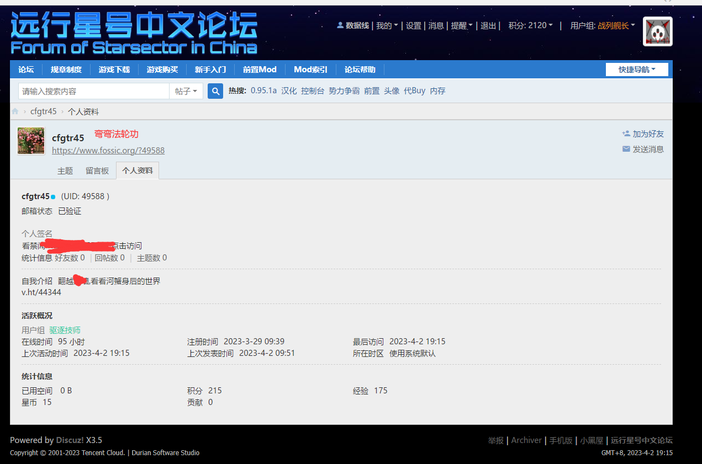Open 游戏下载 in navigation bar
702x464 pixels.
114,70
